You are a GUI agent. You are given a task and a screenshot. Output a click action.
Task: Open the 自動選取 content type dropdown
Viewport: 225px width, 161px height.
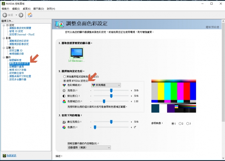89,148
